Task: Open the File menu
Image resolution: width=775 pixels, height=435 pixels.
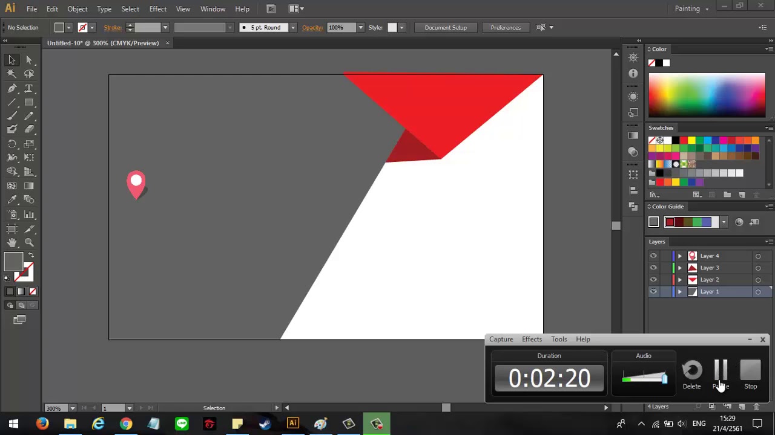Action: tap(31, 9)
